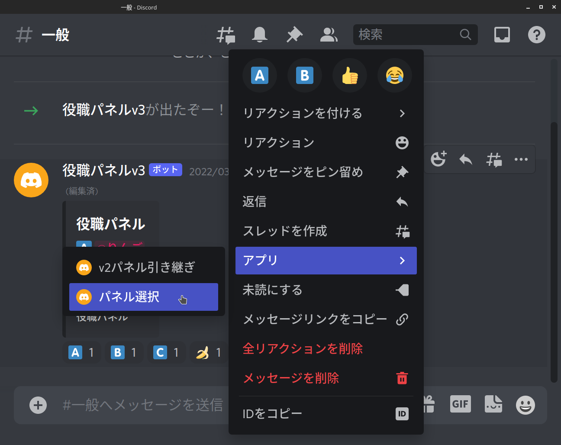Toggle the A reaction under the message
Viewport: 561px width, 445px height.
point(82,352)
